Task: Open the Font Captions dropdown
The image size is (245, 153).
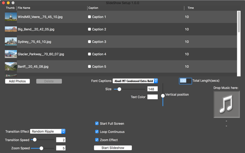Action: coord(135,81)
